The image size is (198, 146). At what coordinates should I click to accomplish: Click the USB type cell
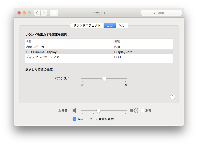(x=118, y=57)
